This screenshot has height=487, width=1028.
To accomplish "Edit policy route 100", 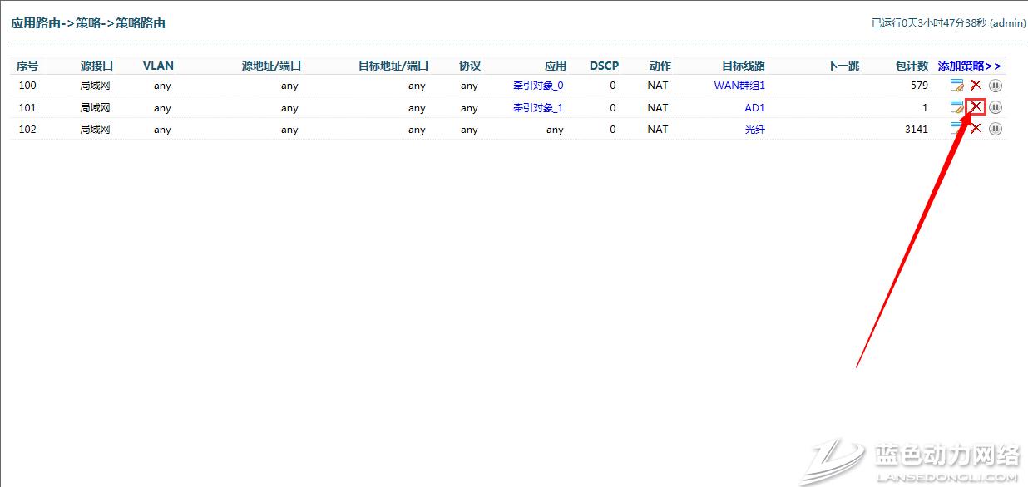I will point(957,85).
